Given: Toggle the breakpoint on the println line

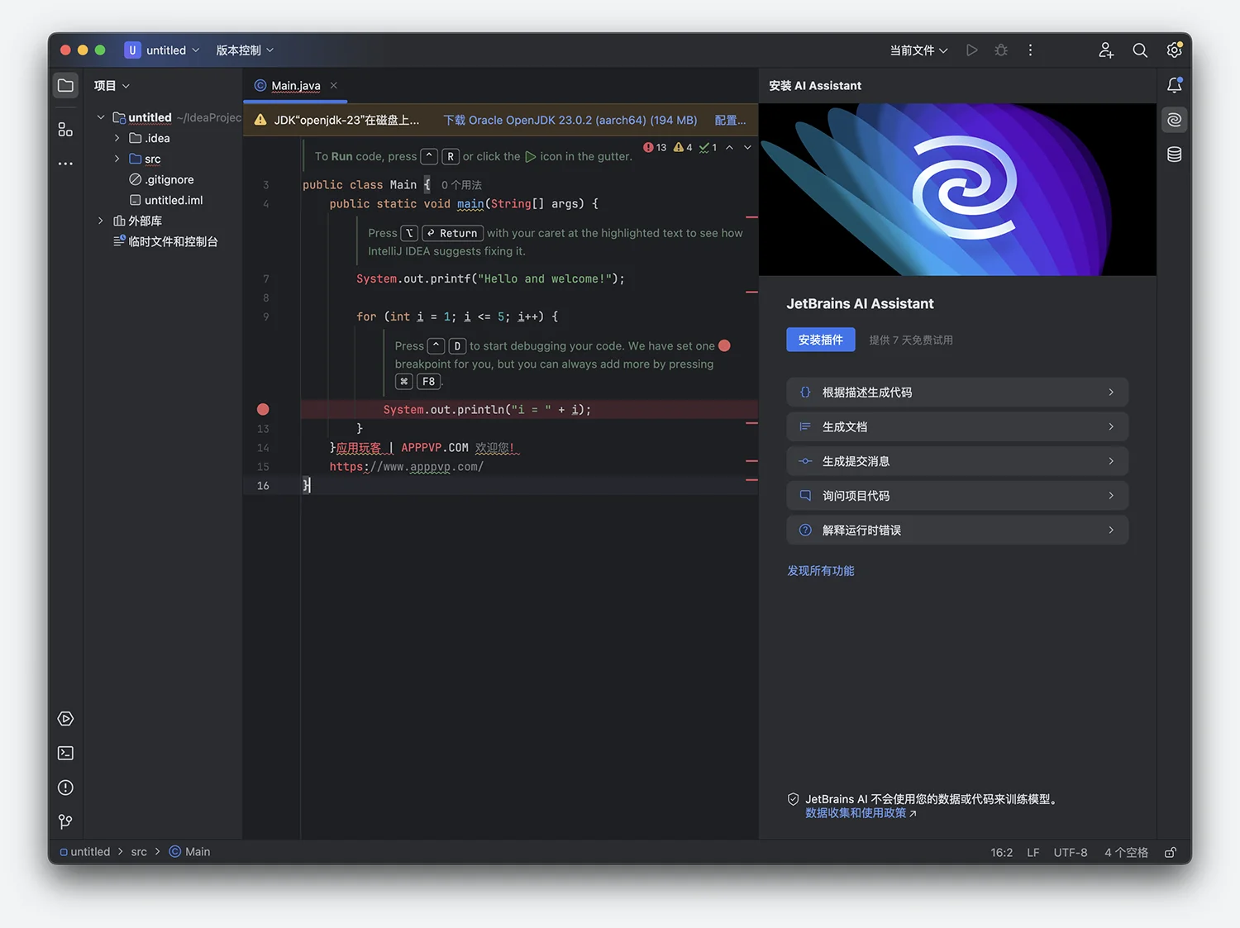Looking at the screenshot, I should point(263,409).
